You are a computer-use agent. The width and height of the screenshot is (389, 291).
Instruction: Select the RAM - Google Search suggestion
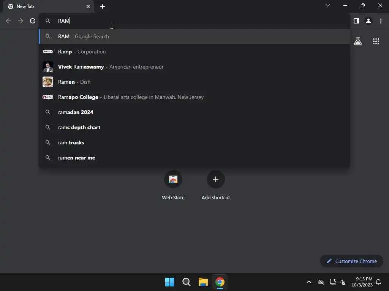[x=194, y=36]
